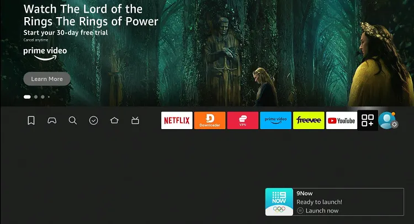This screenshot has height=224, width=414.
Task: Click the prime video logo in banner
Action: click(x=45, y=54)
